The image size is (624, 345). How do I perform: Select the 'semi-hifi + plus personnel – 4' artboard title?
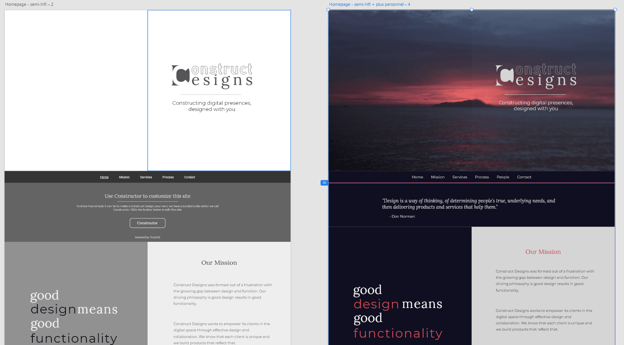coord(369,4)
